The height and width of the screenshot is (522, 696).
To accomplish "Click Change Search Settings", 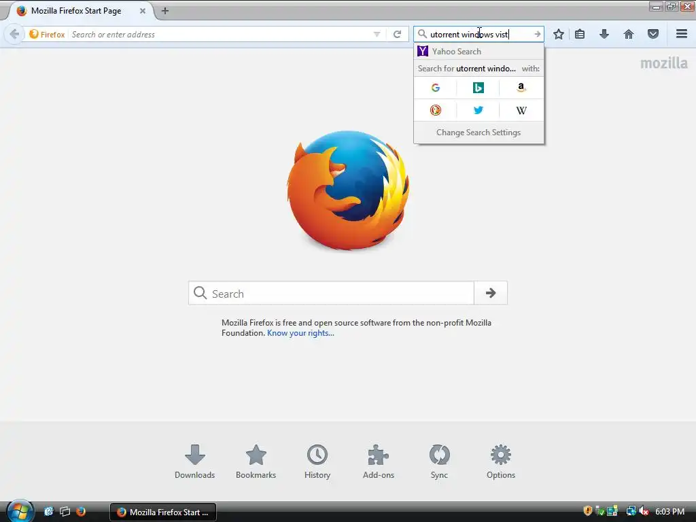I will [x=478, y=133].
